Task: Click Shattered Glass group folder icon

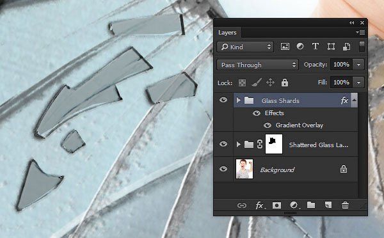Action: (249, 145)
